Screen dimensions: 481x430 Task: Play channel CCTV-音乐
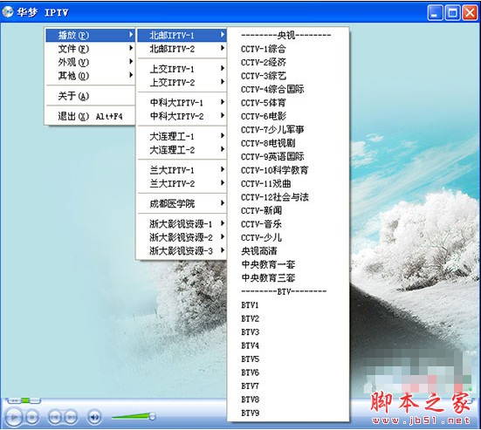pos(288,224)
